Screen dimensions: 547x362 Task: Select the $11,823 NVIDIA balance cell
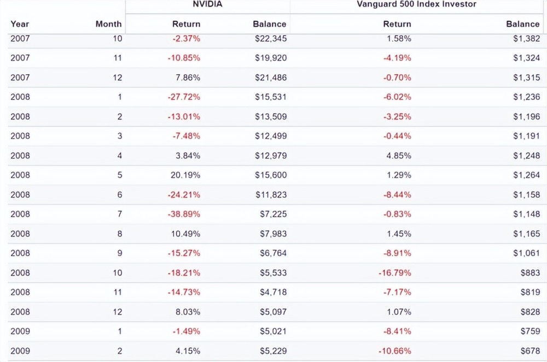point(271,194)
